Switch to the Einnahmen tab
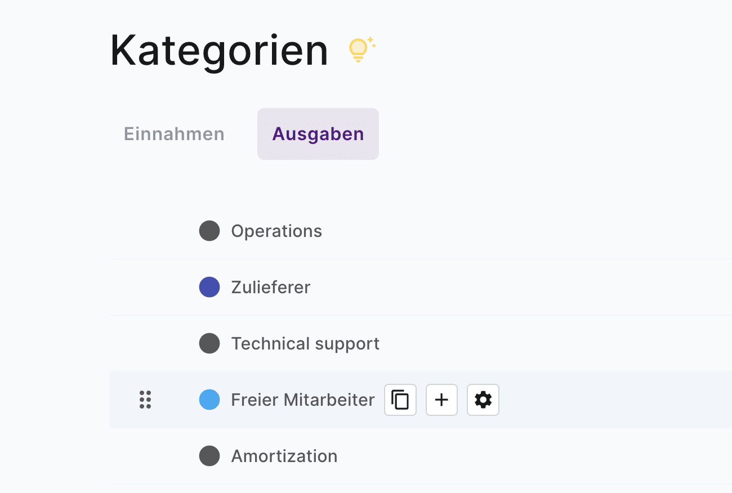The width and height of the screenshot is (732, 493). pos(174,134)
